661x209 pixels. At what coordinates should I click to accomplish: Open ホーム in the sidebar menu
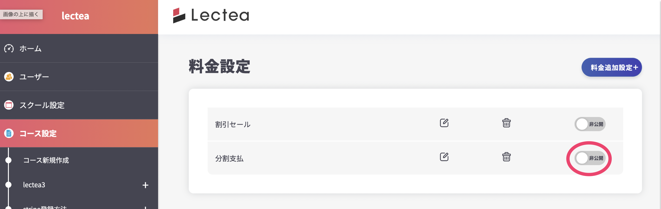30,48
